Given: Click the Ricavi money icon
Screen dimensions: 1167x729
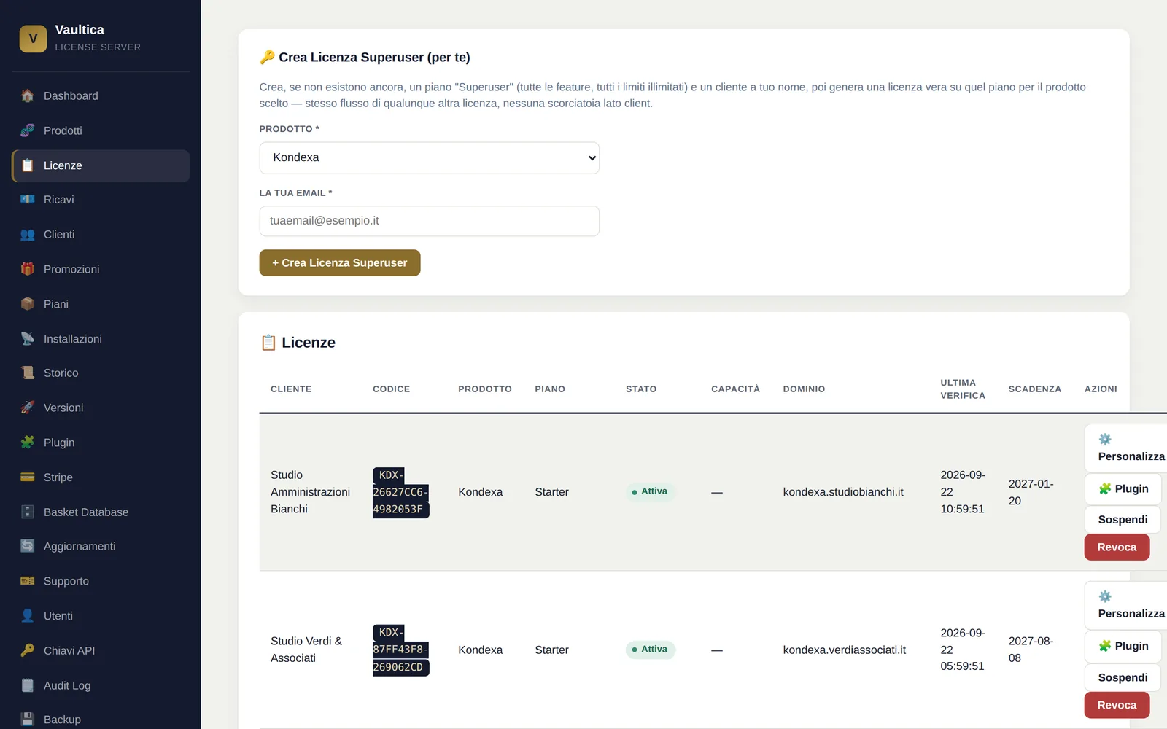Looking at the screenshot, I should pyautogui.click(x=28, y=200).
